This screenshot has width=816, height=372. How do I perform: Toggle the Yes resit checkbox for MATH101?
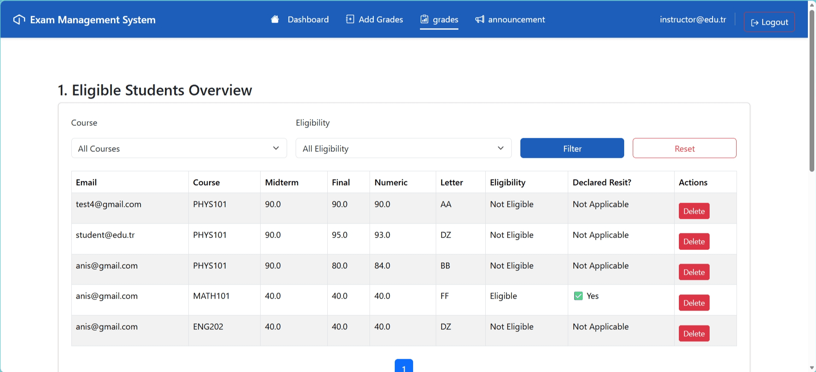578,296
